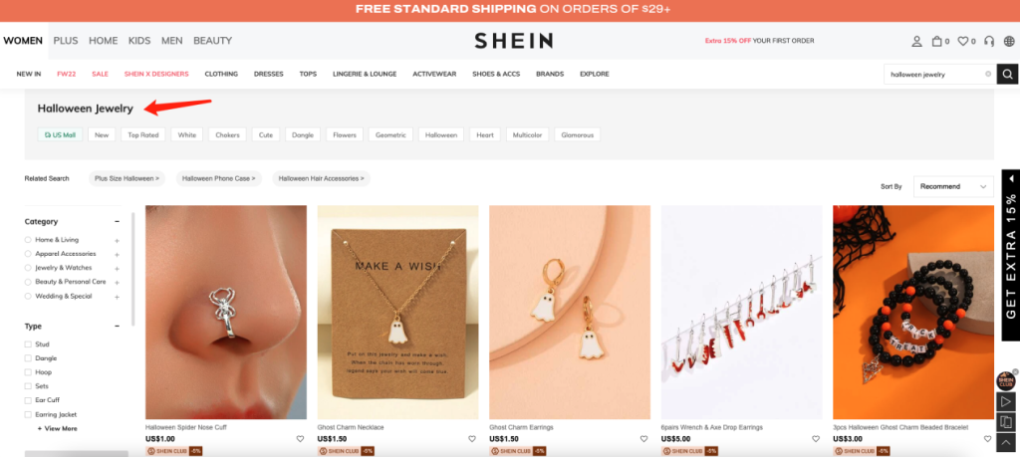This screenshot has height=457, width=1020.
Task: Switch to the MEN tab
Action: click(171, 40)
